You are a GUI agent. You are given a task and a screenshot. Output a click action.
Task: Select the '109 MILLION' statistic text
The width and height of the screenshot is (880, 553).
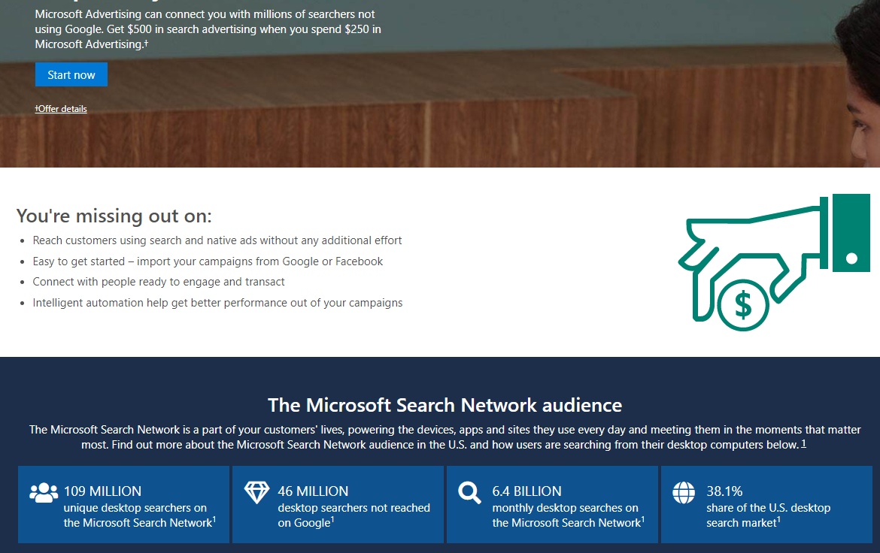[103, 491]
